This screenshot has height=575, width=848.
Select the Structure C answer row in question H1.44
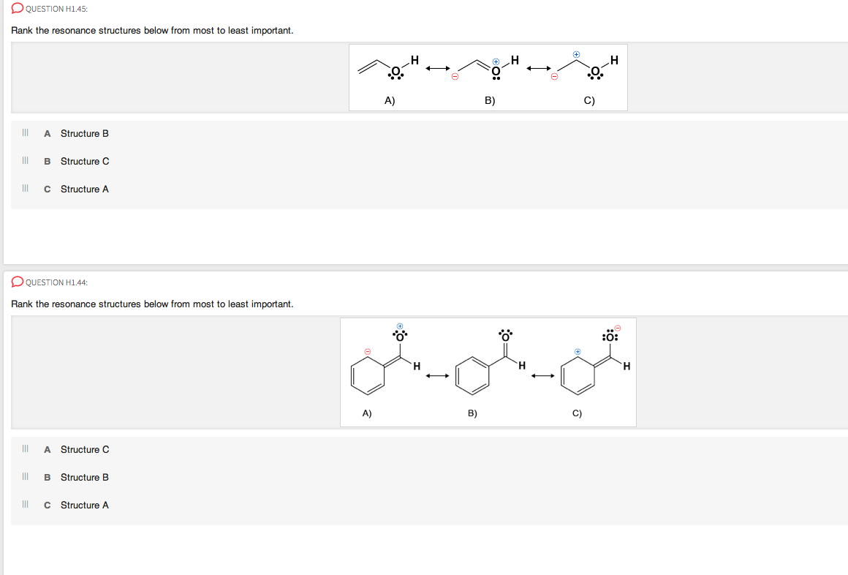tap(85, 449)
